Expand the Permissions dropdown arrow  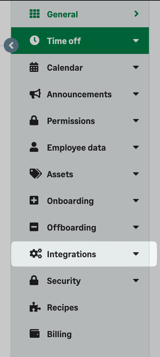tap(136, 121)
